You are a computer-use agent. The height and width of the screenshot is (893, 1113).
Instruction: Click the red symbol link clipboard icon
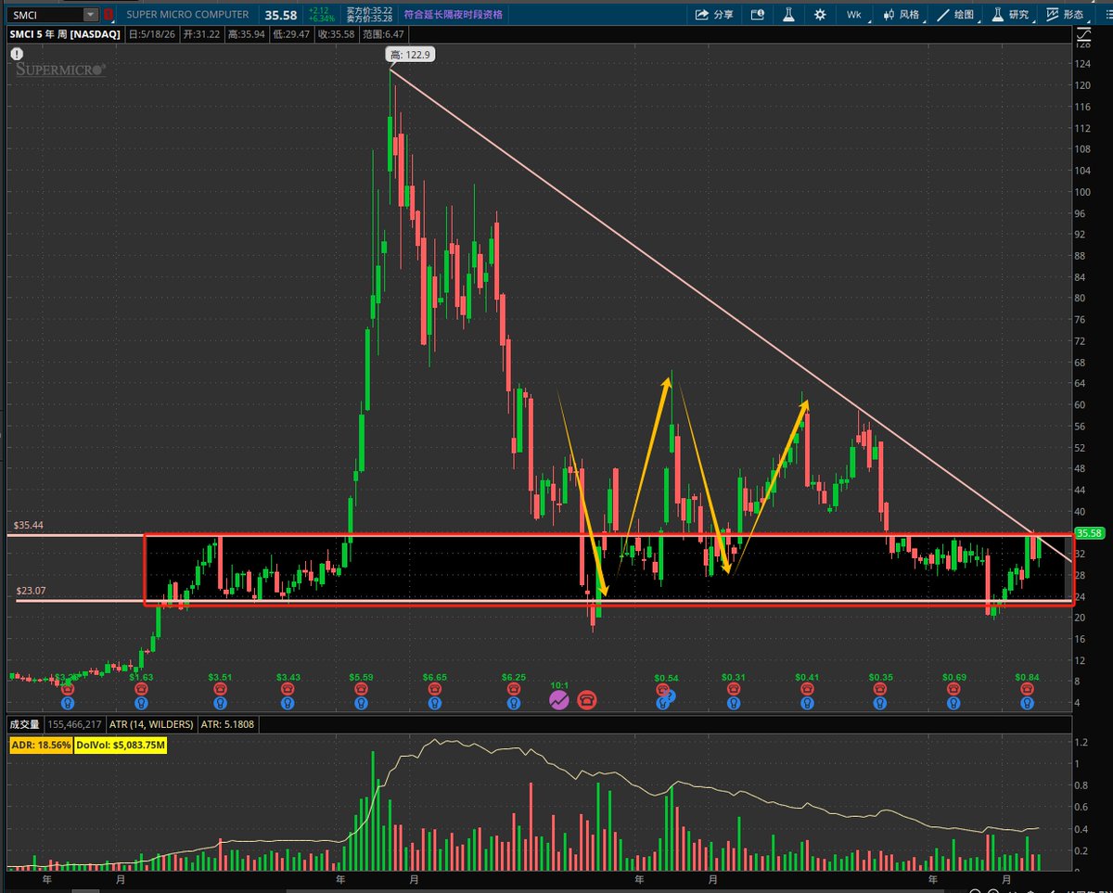point(109,15)
